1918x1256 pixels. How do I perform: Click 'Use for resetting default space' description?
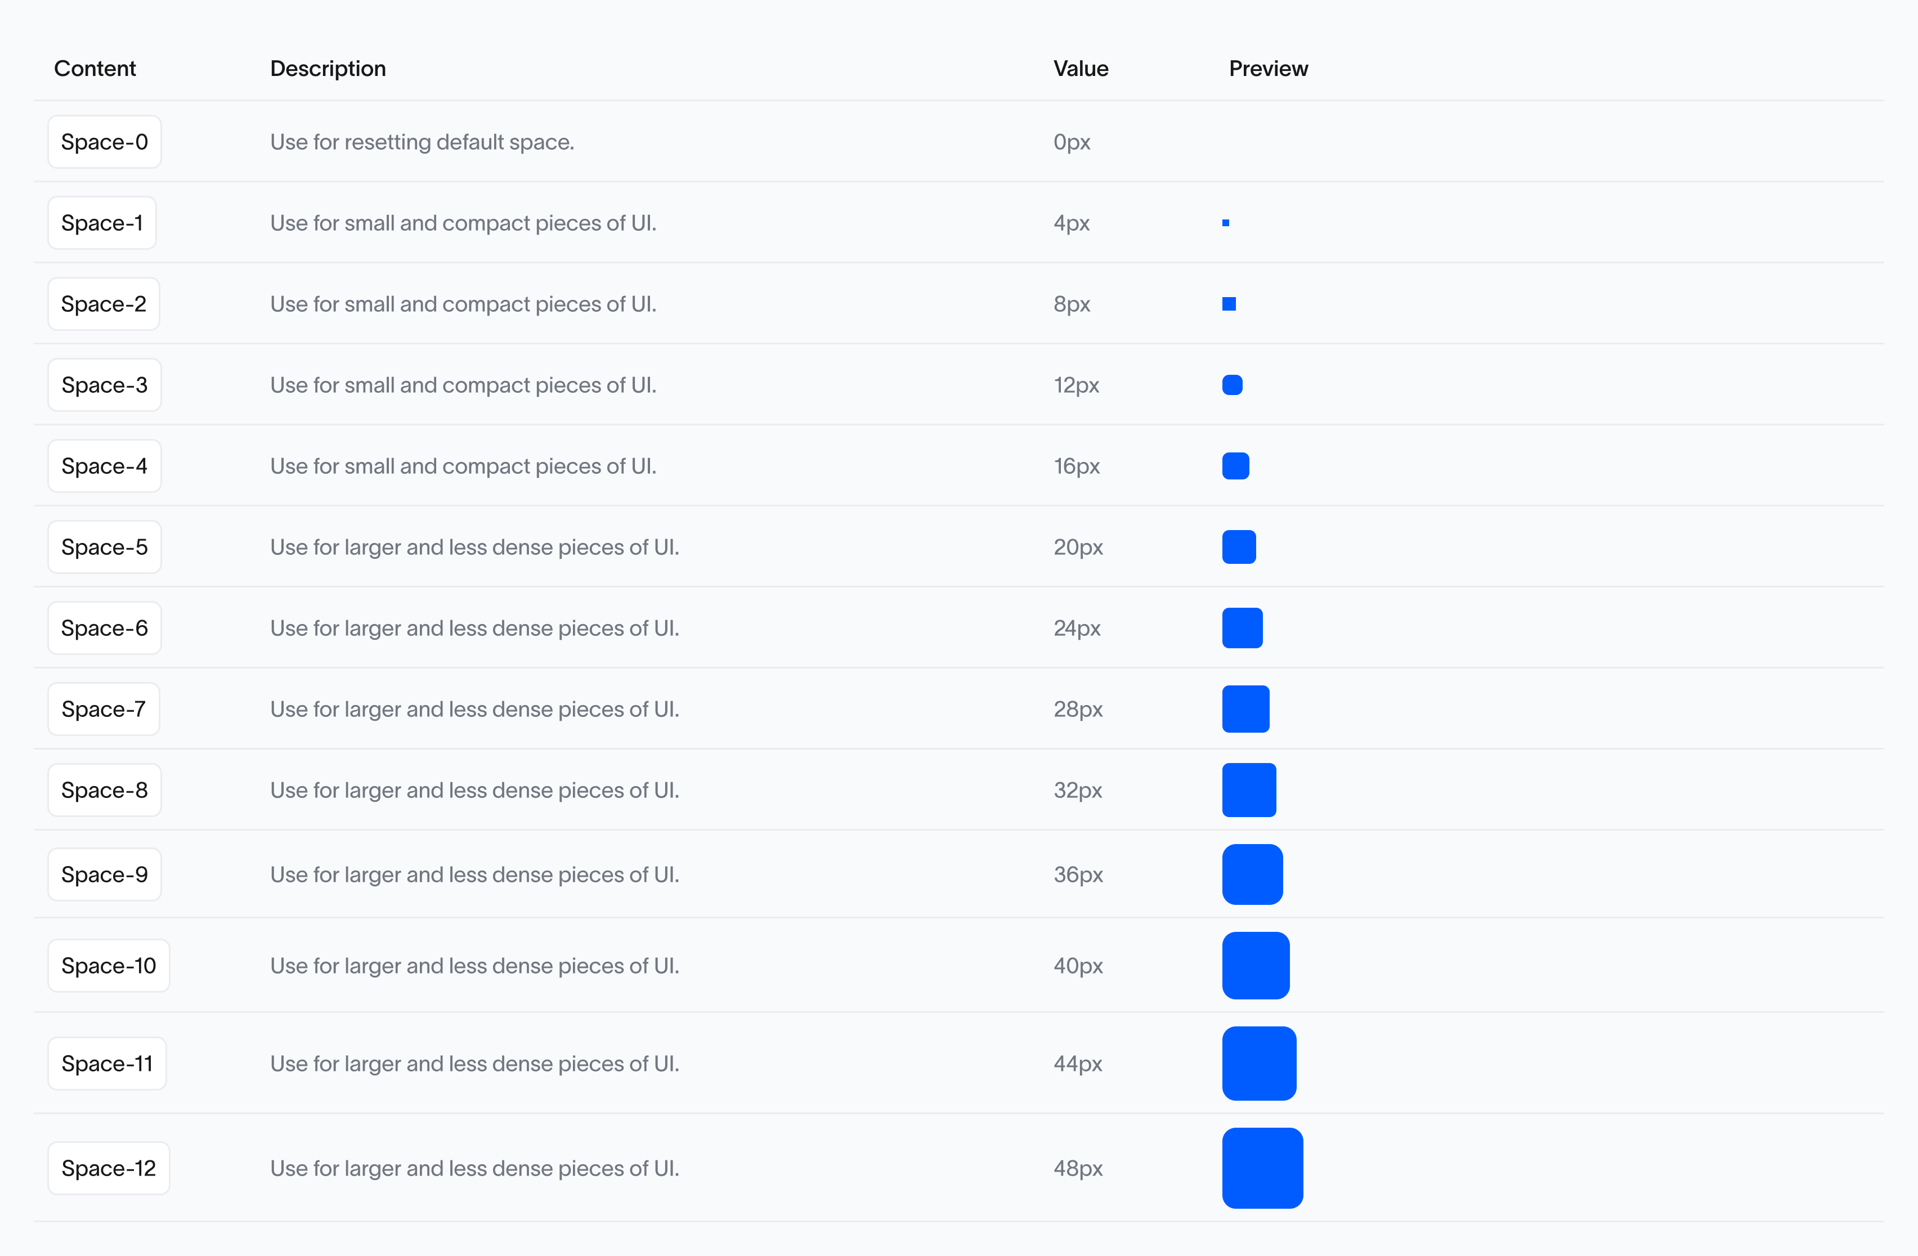[x=422, y=142]
